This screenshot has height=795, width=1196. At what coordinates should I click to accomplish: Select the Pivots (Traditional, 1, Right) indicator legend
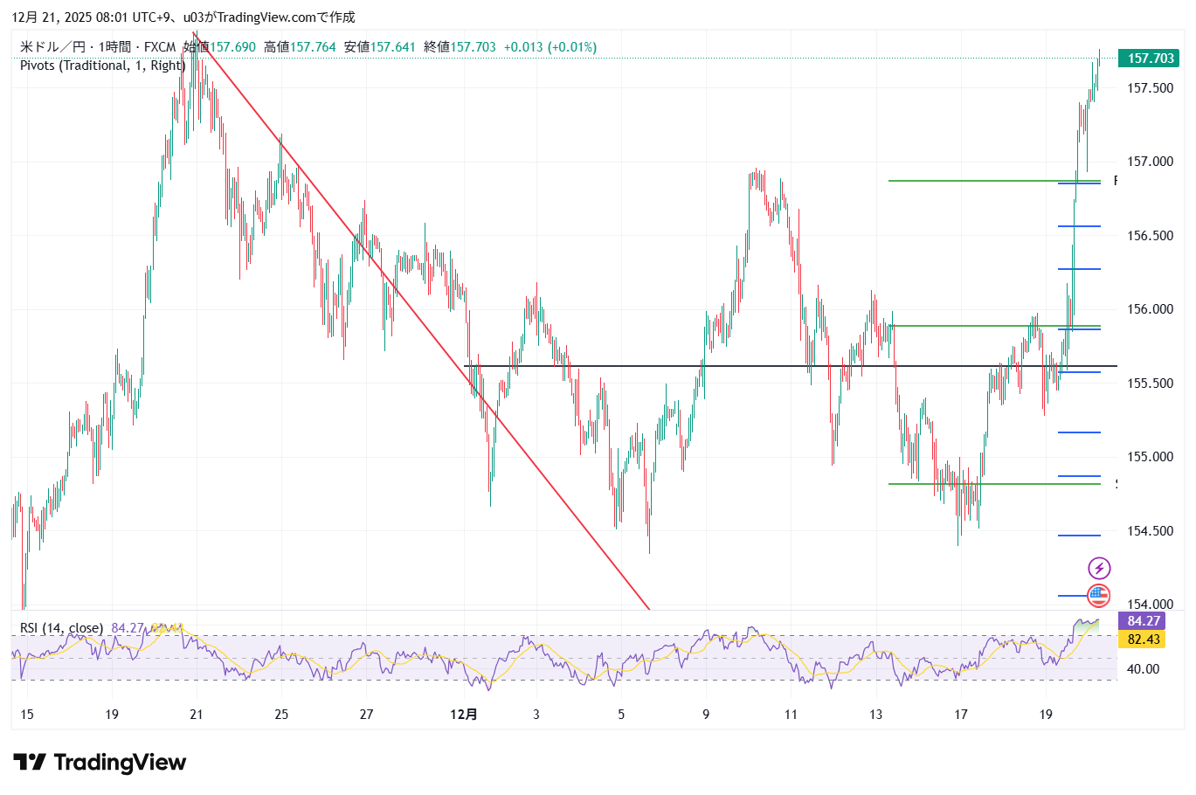tap(102, 66)
